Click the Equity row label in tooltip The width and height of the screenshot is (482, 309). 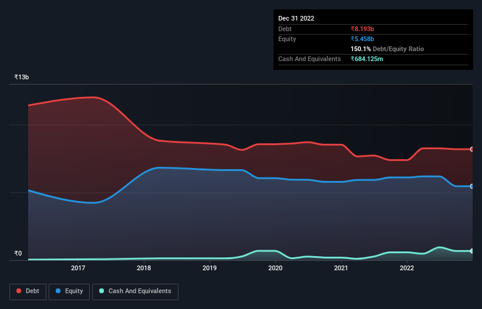click(x=287, y=39)
